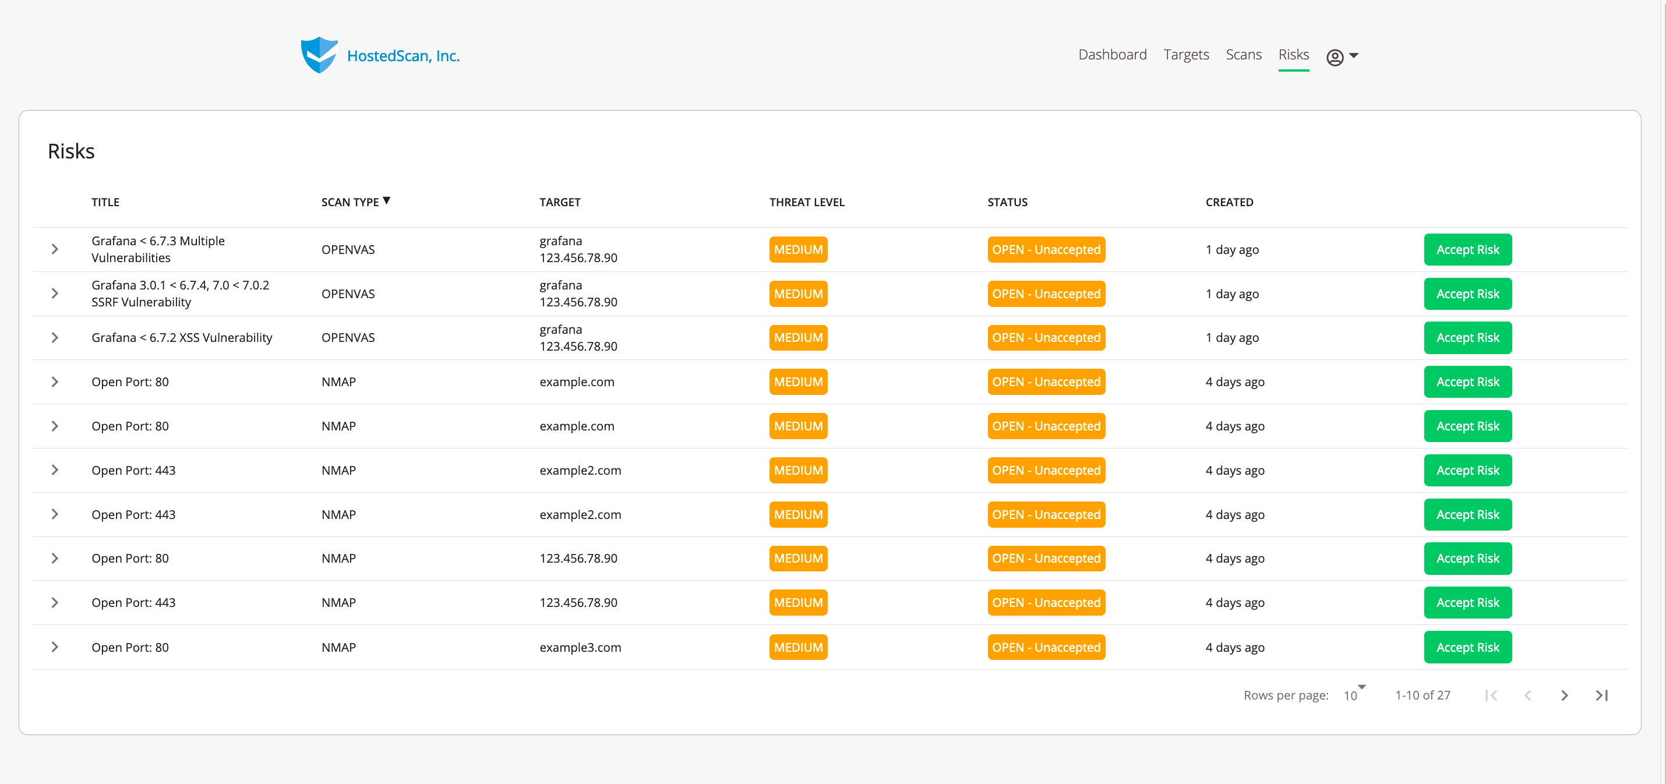Accept Risk for example3.com Open Port 80

1467,647
